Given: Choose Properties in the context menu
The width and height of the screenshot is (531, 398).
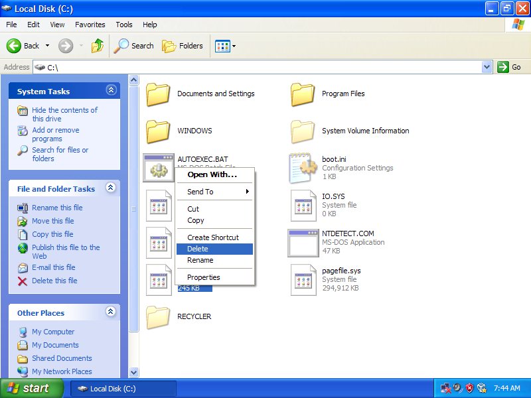Looking at the screenshot, I should pyautogui.click(x=214, y=277).
